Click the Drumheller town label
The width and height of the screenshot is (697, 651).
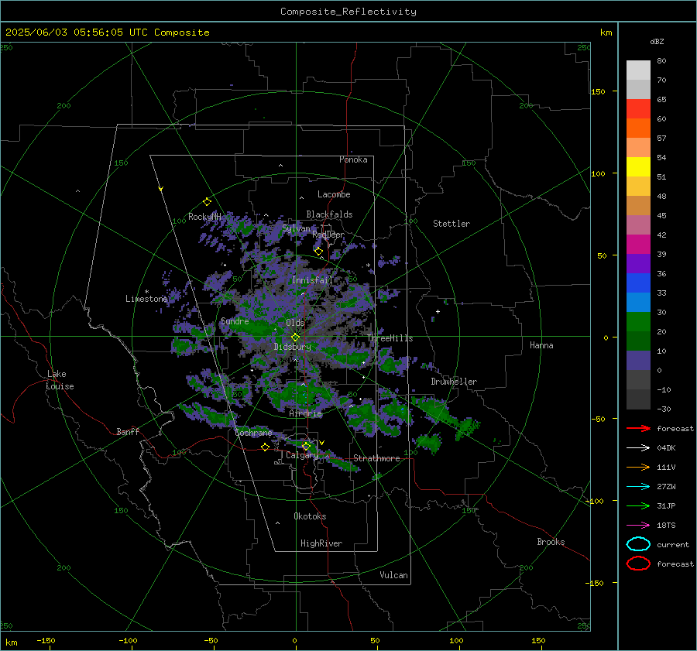454,382
